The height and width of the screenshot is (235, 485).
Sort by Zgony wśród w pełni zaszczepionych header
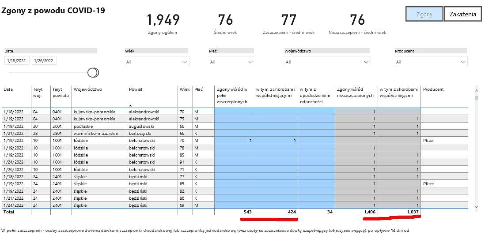tap(233, 95)
